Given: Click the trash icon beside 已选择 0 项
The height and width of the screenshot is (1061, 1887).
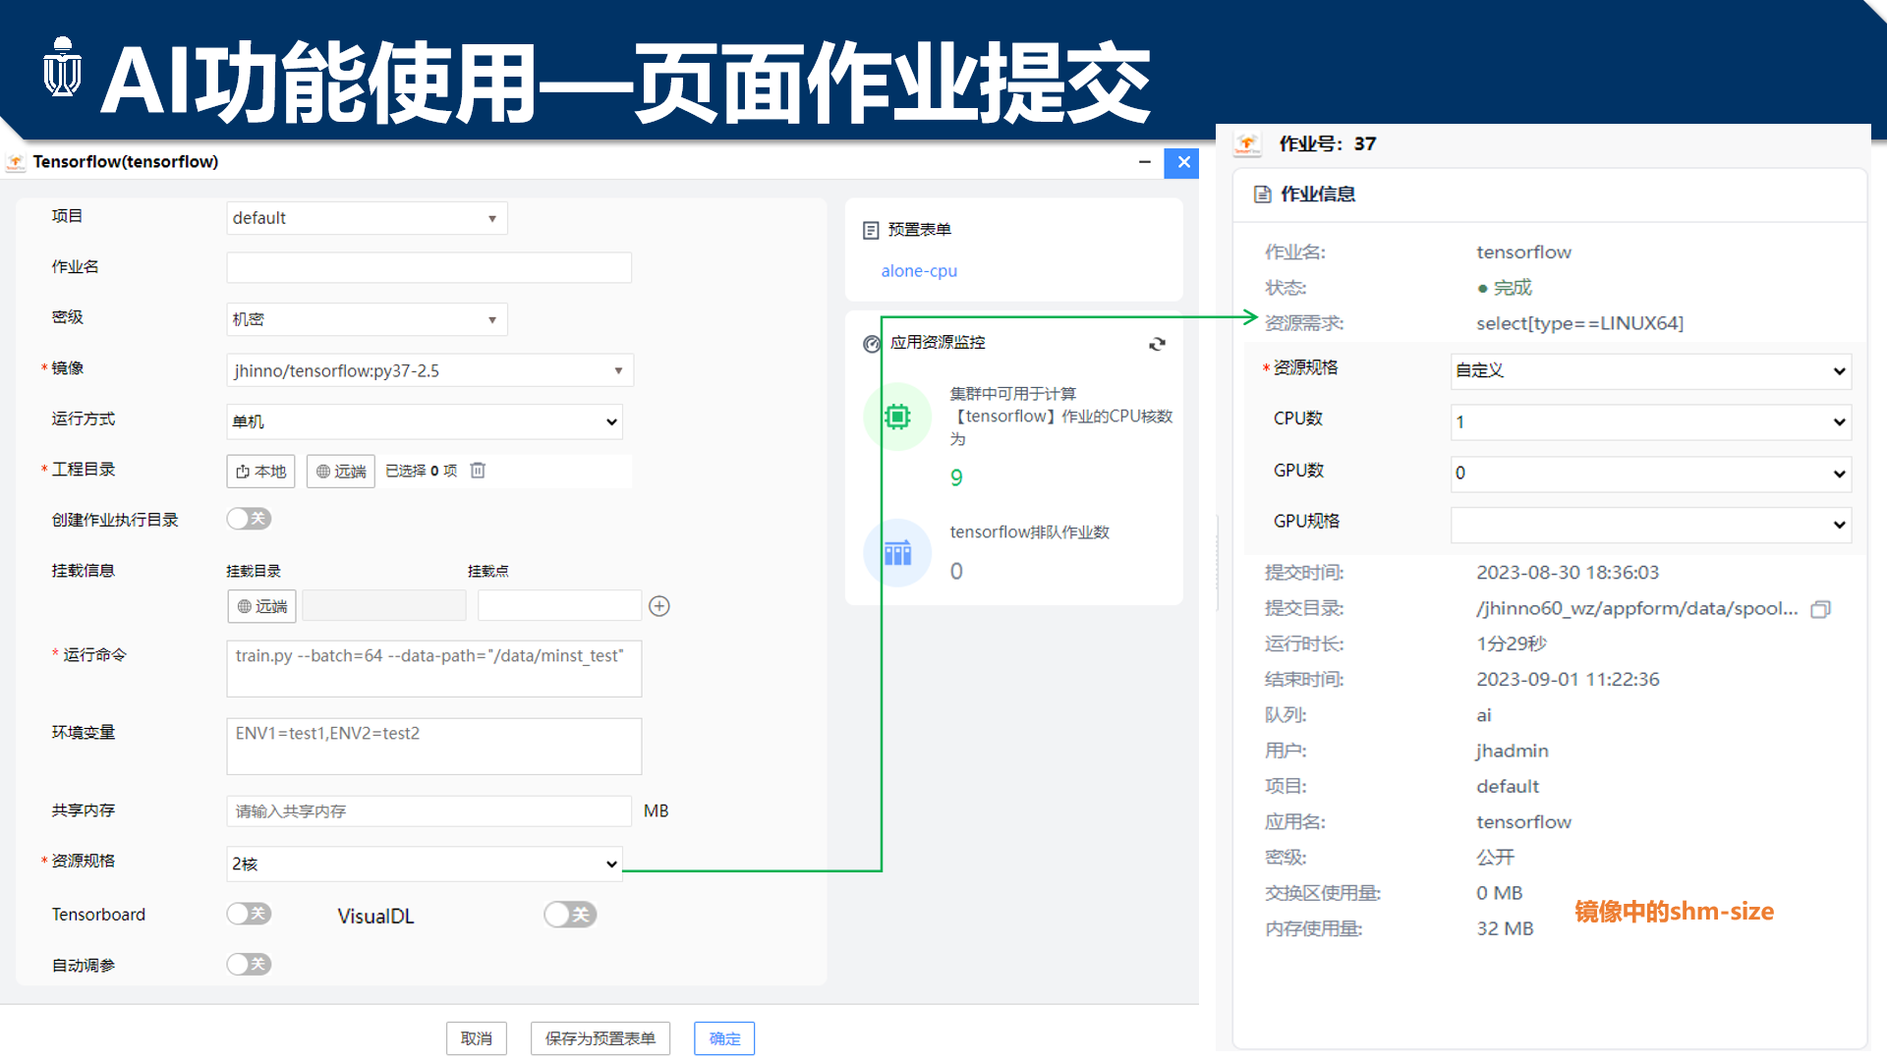Looking at the screenshot, I should click(x=478, y=471).
